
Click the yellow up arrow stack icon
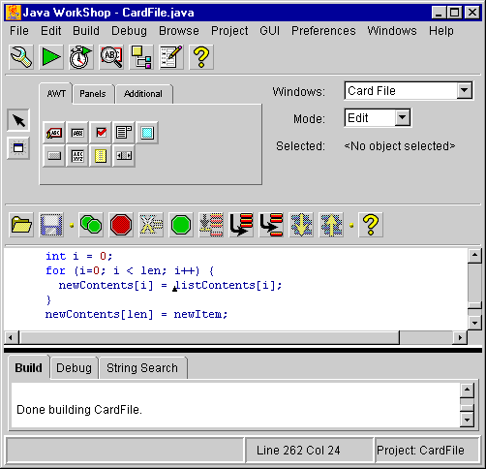point(331,225)
